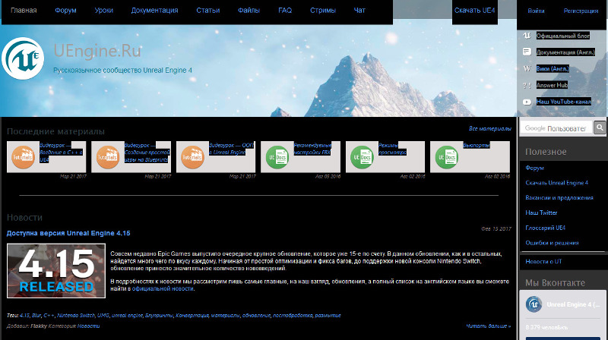Open the Документация (Англ.) link

565,52
